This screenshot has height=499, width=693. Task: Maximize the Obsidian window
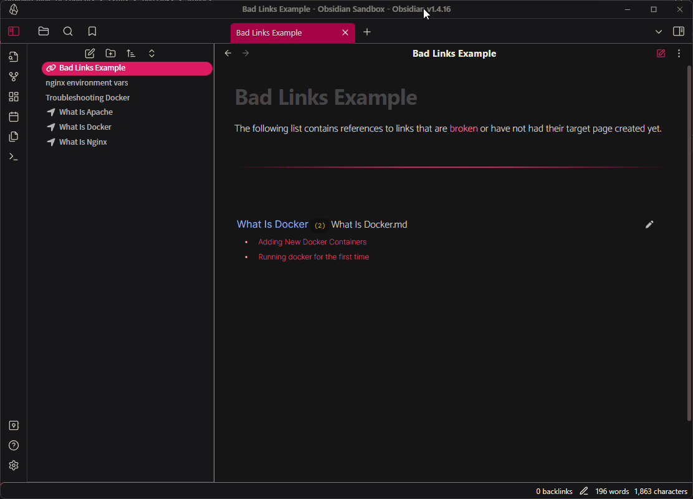654,9
